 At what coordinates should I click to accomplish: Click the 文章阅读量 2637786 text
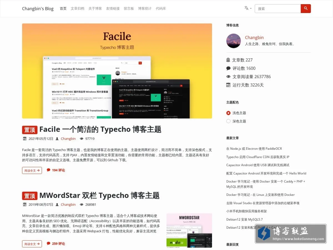(252, 77)
